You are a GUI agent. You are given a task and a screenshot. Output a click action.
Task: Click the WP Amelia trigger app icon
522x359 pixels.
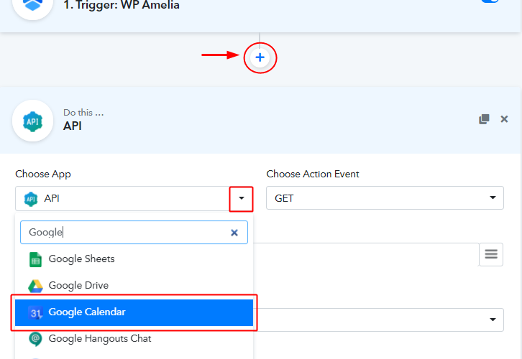click(32, 6)
